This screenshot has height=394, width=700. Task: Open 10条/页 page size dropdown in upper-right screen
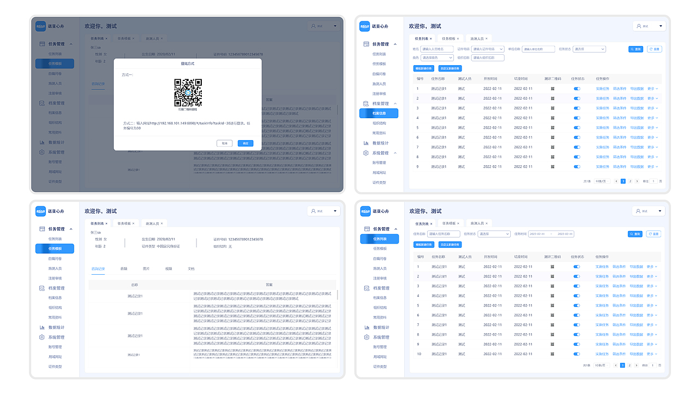602,181
